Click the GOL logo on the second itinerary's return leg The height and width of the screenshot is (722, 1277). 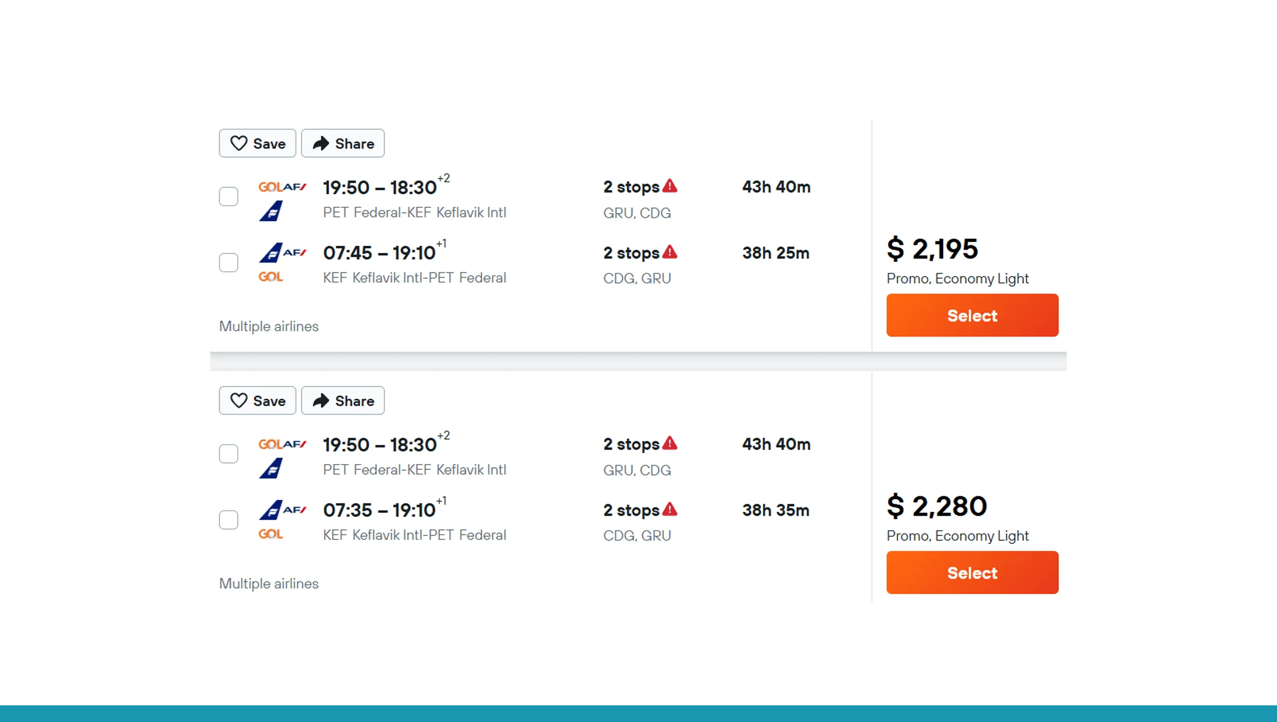[x=270, y=534]
